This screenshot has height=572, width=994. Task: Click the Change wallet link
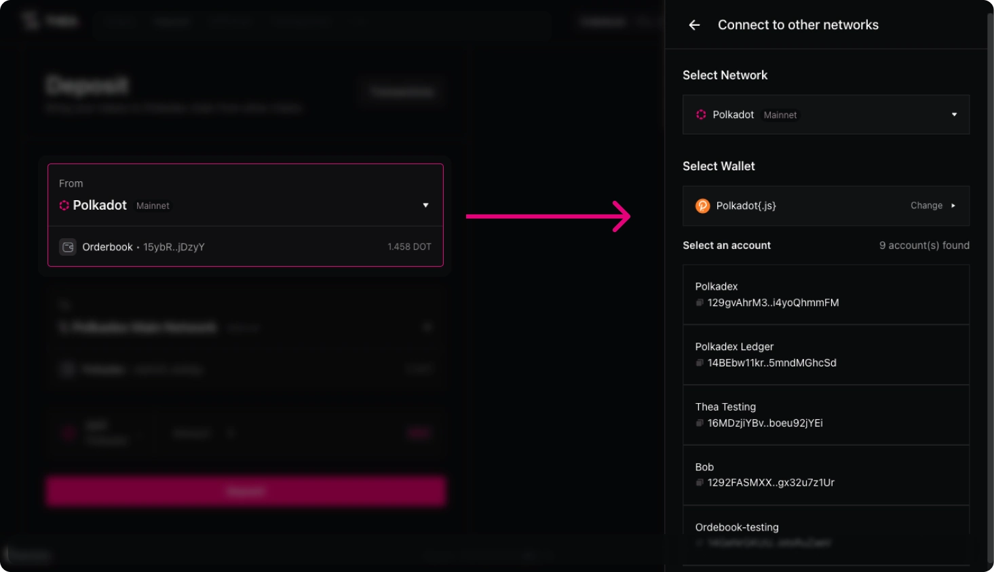[926, 206]
